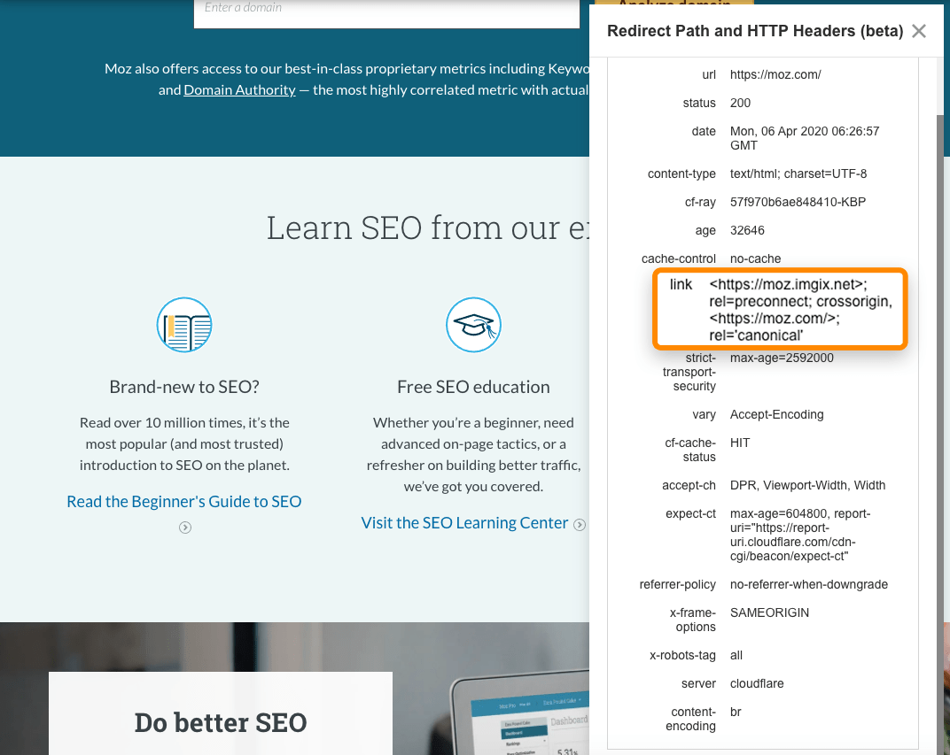
Task: Click the expect-ct value max-age=604800
Action: coord(799,535)
